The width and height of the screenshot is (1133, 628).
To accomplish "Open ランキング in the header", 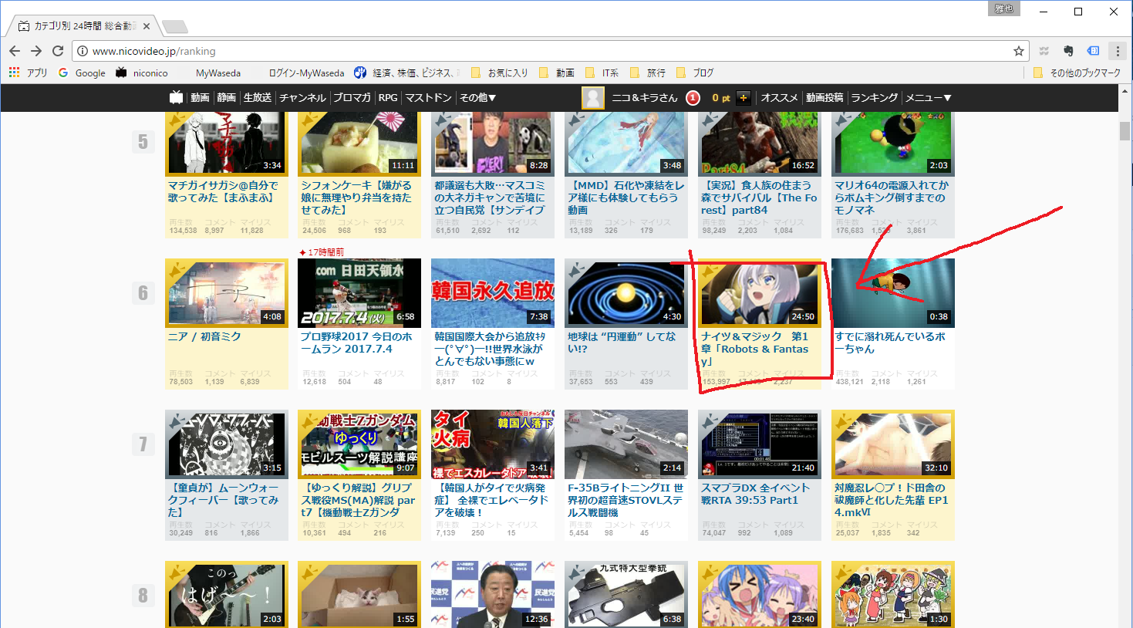I will click(874, 97).
